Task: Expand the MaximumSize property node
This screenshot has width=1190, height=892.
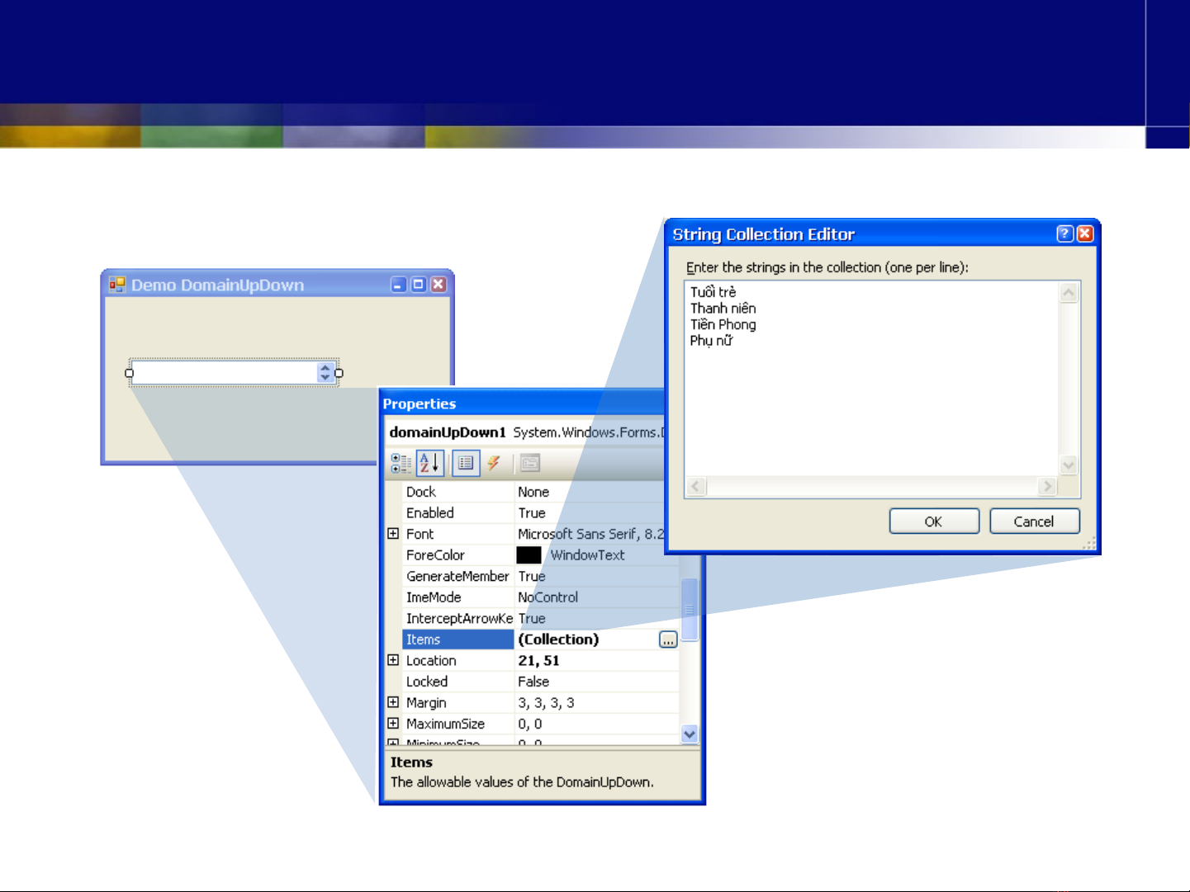Action: coord(393,724)
